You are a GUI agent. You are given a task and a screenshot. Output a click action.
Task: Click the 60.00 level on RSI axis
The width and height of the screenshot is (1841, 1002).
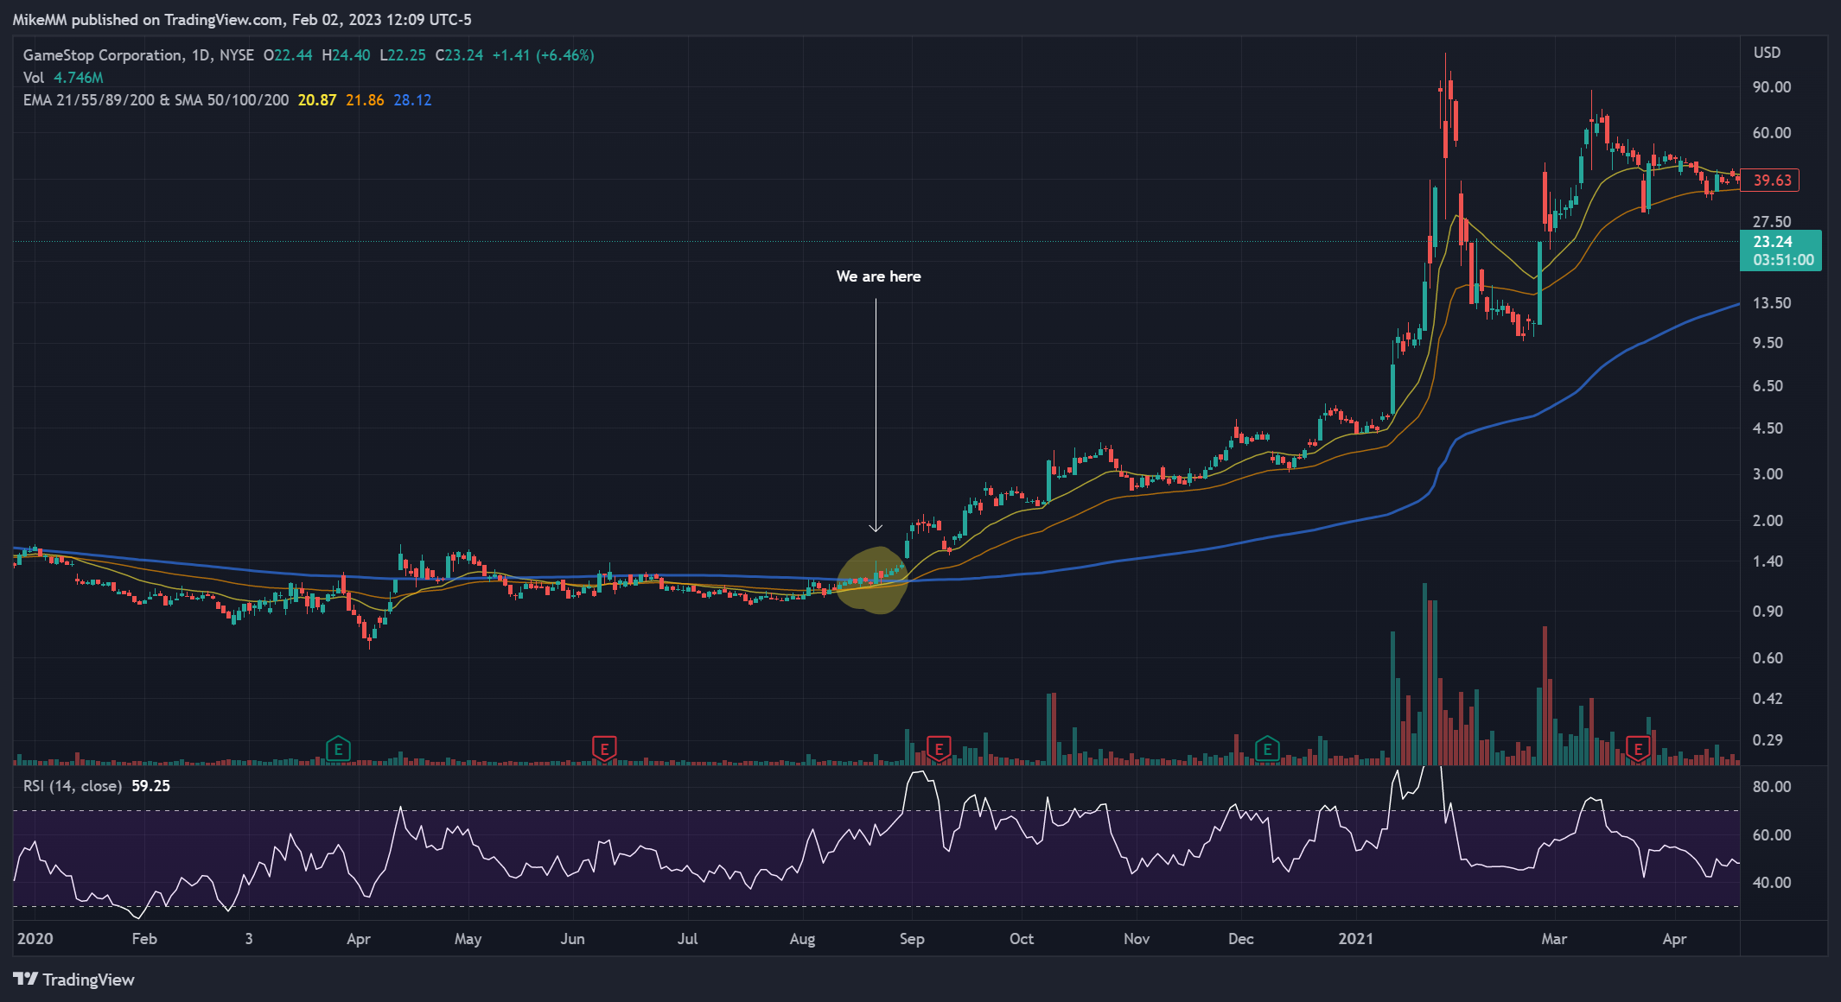(x=1771, y=835)
